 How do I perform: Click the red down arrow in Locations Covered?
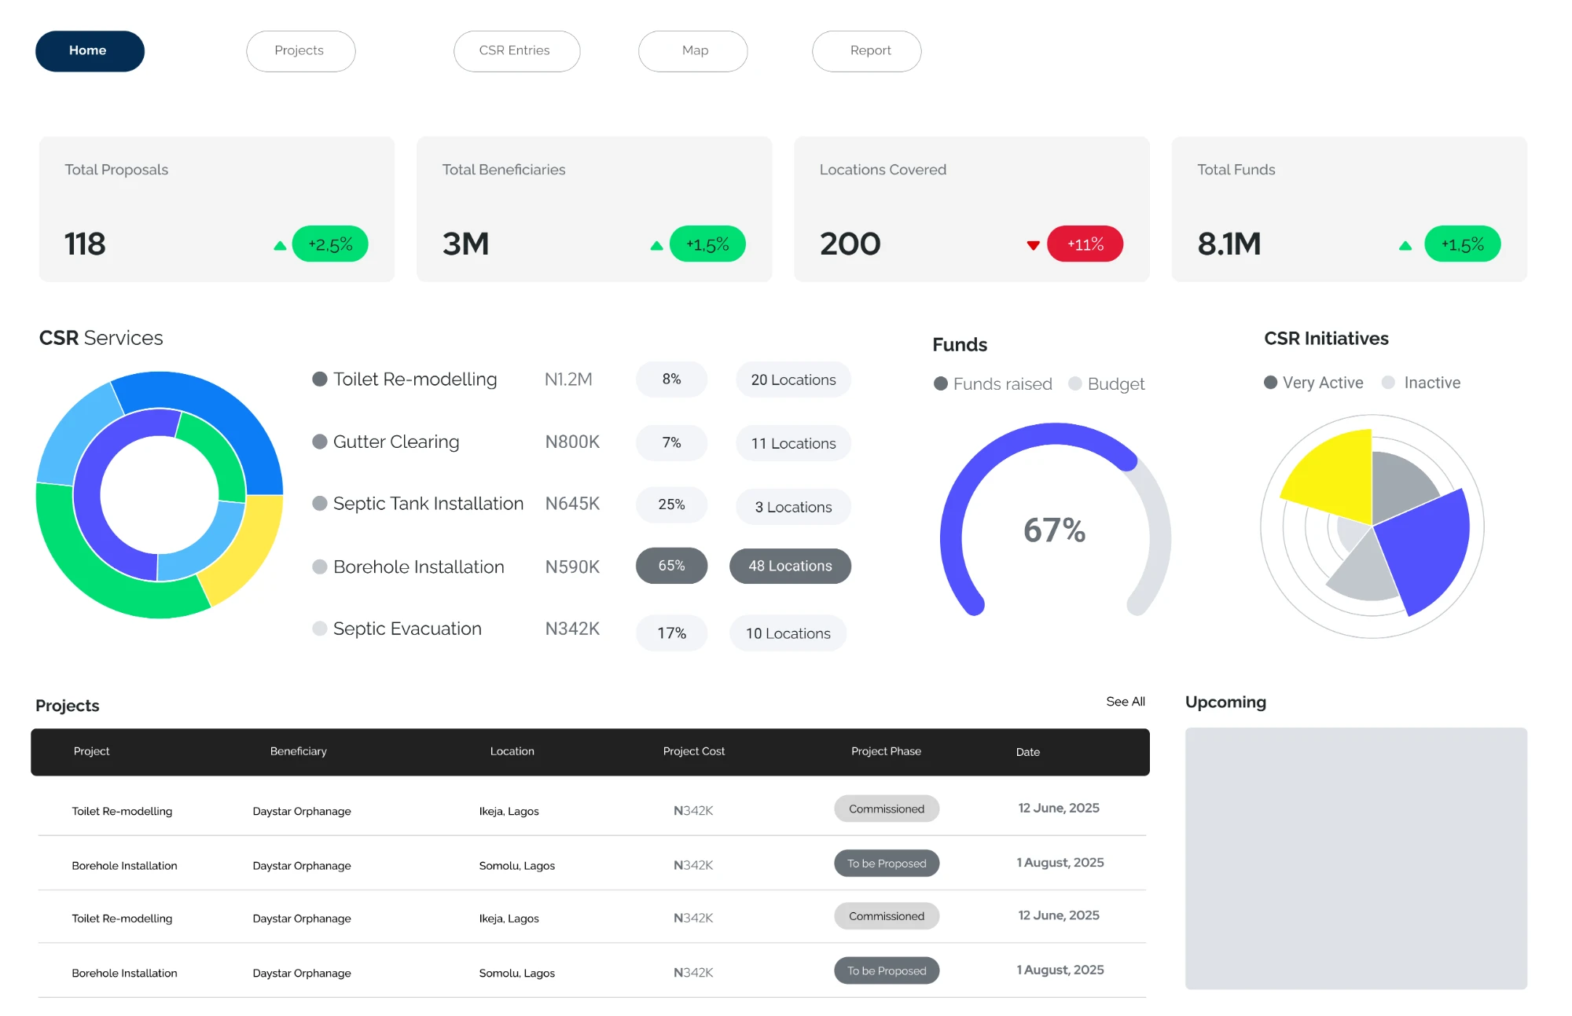pyautogui.click(x=1034, y=246)
